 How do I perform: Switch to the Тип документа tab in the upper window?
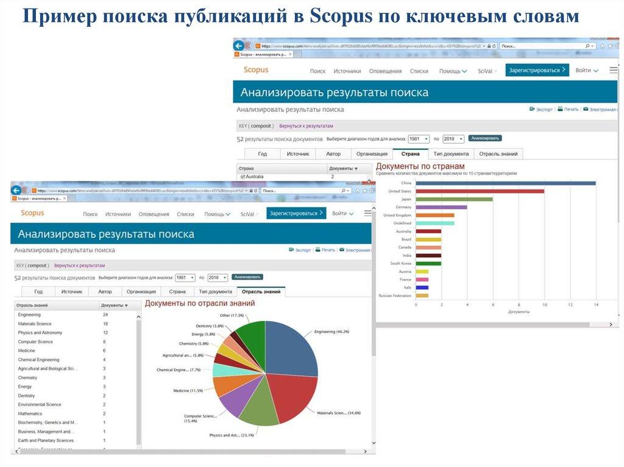450,154
